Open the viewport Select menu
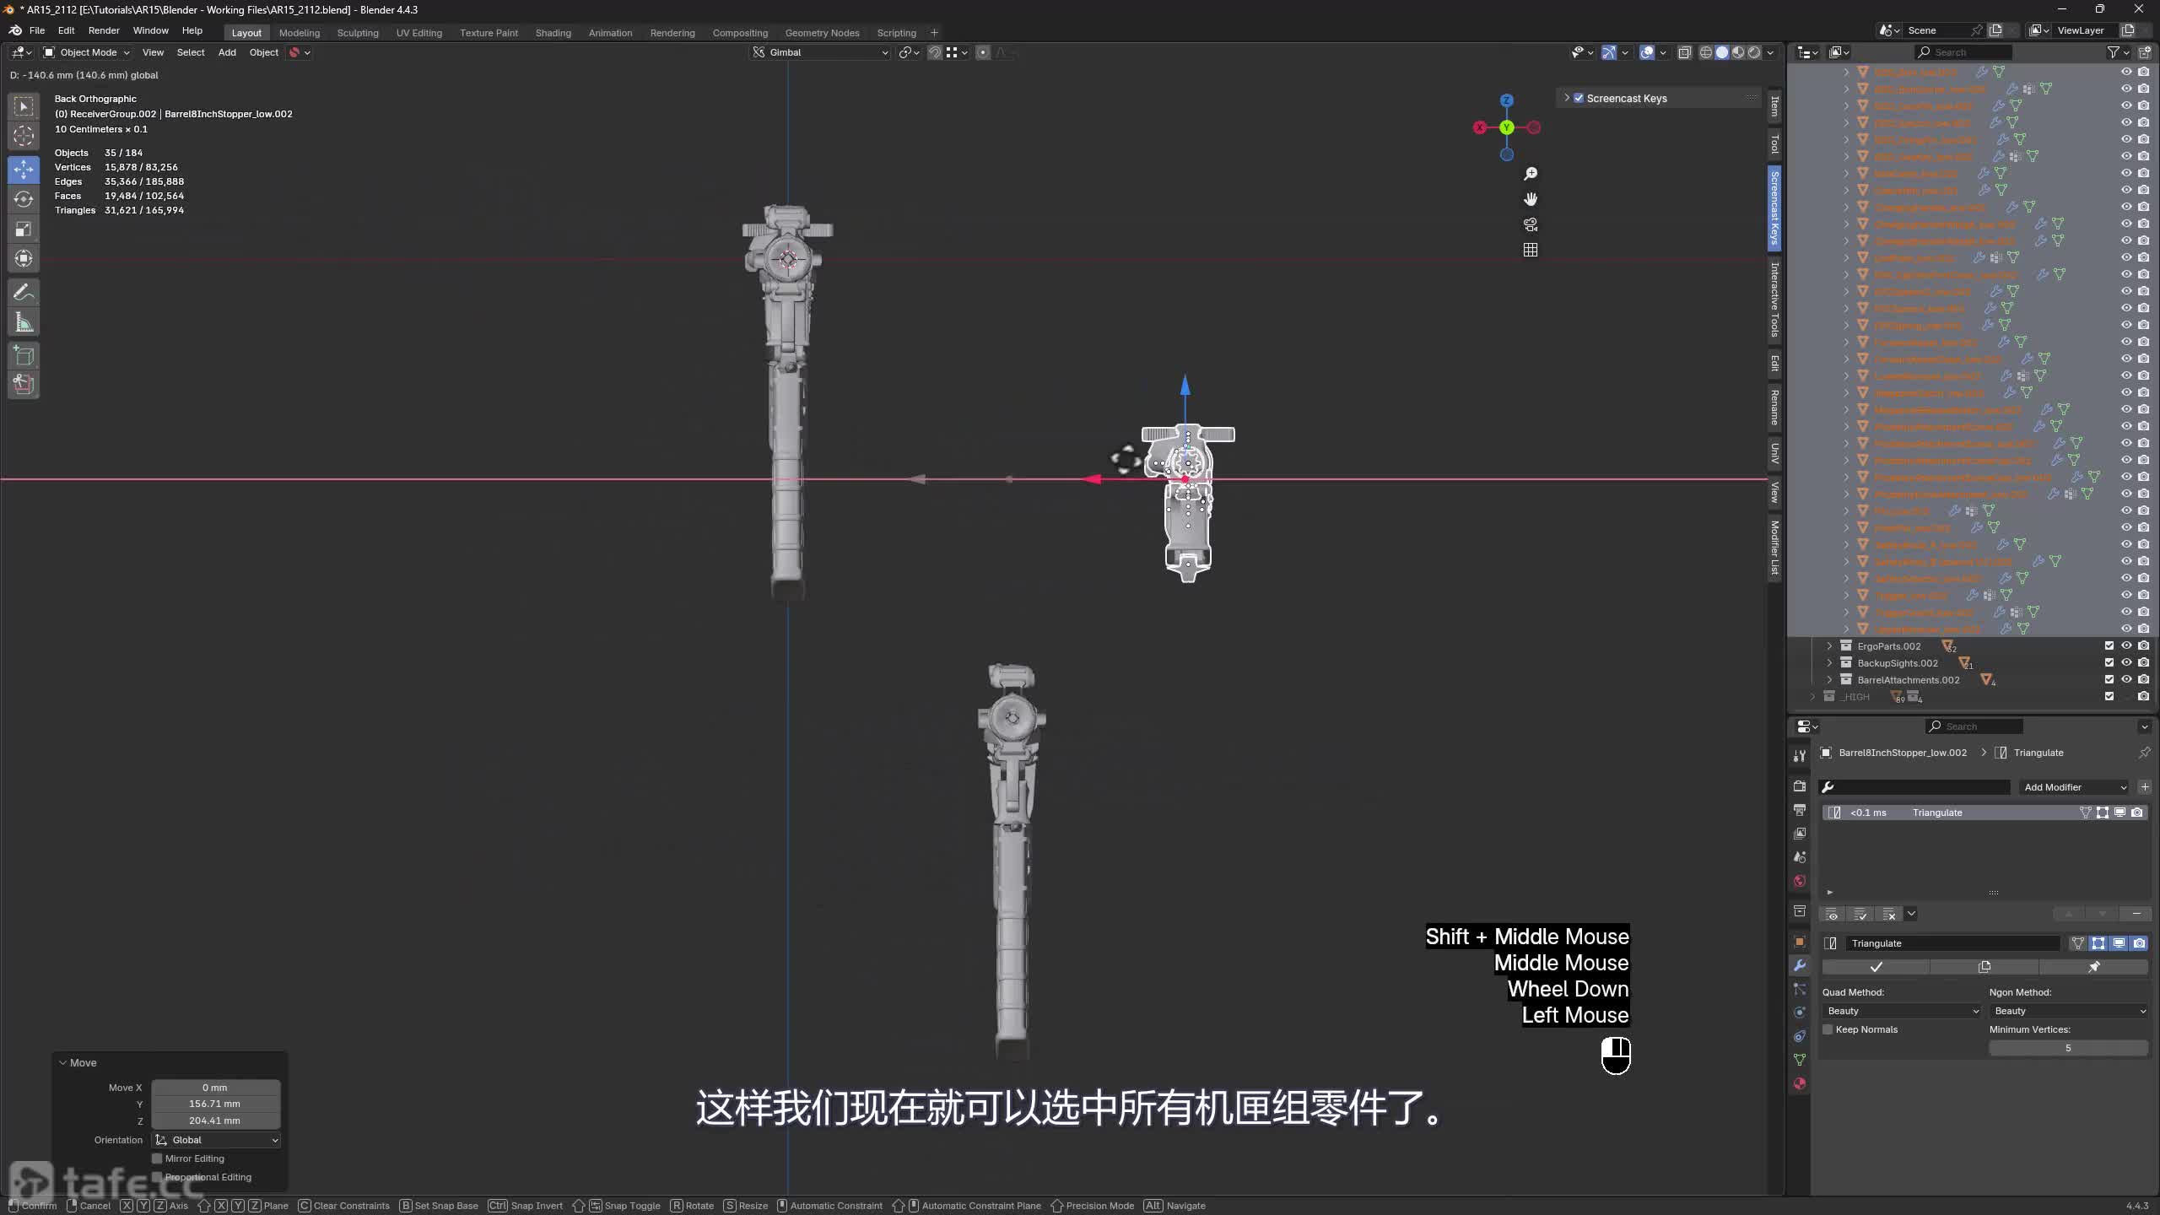Viewport: 2160px width, 1215px height. click(x=191, y=52)
